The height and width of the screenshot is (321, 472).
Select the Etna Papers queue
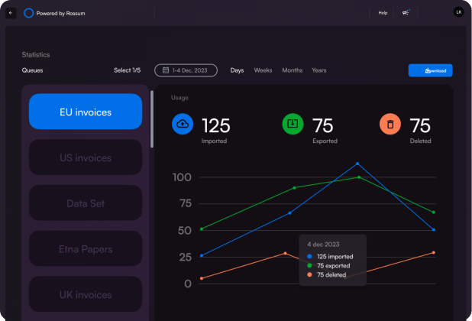[x=86, y=249]
